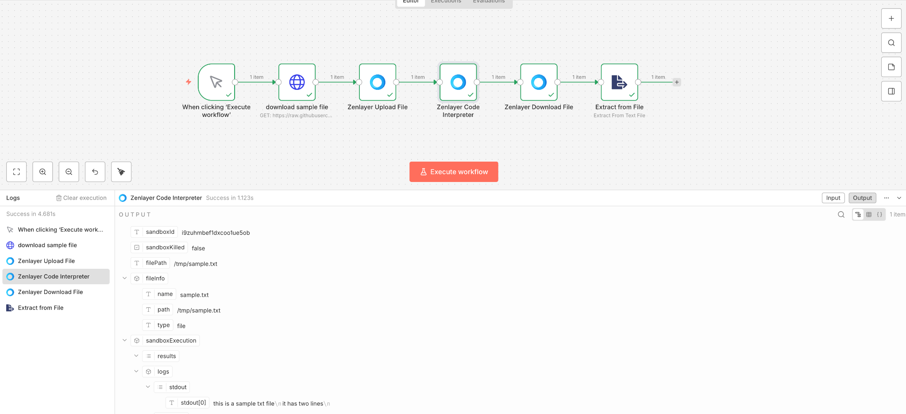Switch output to table view
This screenshot has height=414, width=906.
point(869,214)
